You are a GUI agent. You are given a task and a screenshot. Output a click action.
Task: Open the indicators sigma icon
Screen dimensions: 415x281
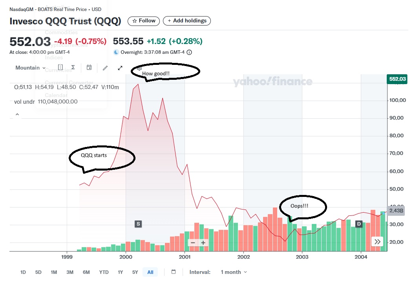pyautogui.click(x=73, y=68)
